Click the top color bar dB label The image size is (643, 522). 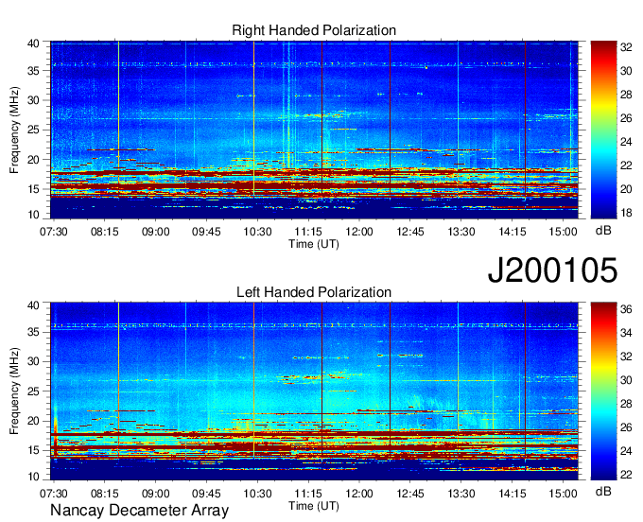[x=603, y=231]
